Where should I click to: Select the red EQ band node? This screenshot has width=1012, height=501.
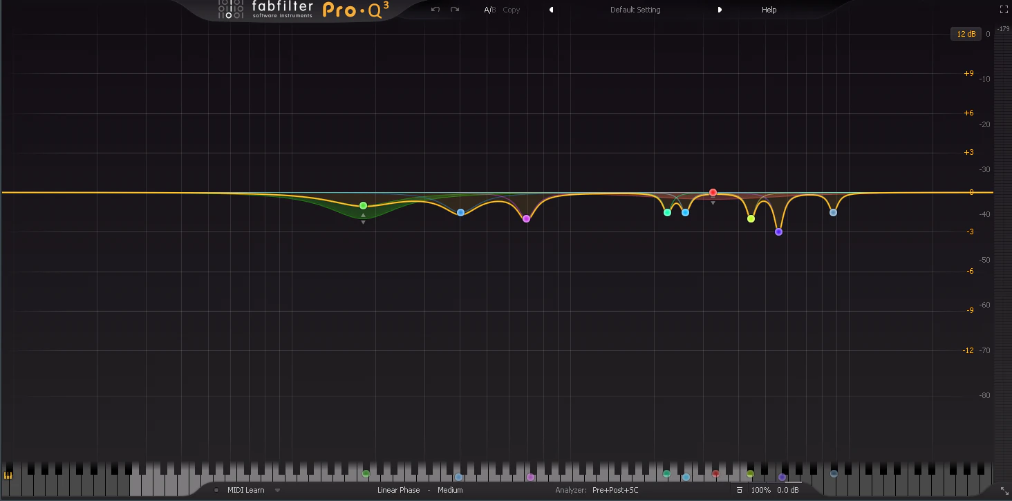click(x=713, y=193)
